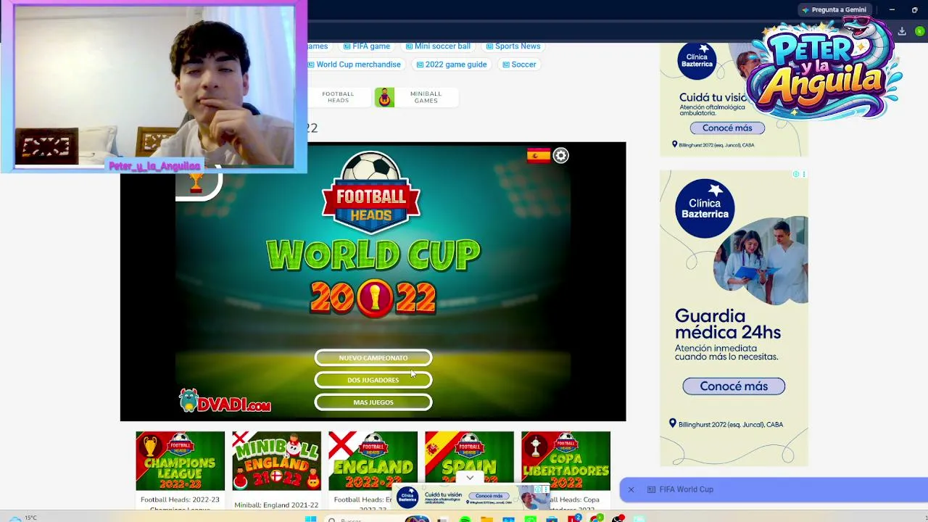The height and width of the screenshot is (522, 928).
Task: Open the FIFA game tag link
Action: [x=367, y=46]
